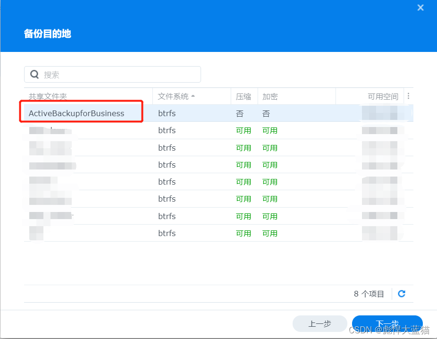The width and height of the screenshot is (437, 339).
Task: Click the search magnifier icon
Action: pyautogui.click(x=34, y=75)
